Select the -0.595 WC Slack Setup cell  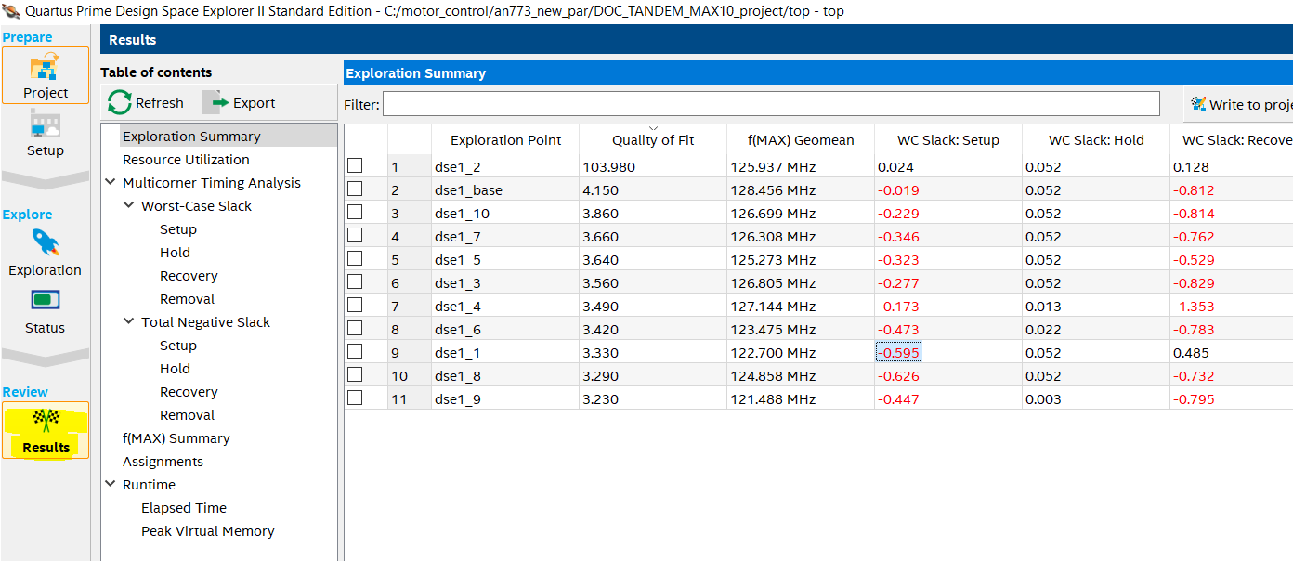(x=898, y=353)
